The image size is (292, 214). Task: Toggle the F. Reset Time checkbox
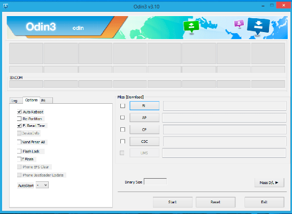(x=19, y=126)
